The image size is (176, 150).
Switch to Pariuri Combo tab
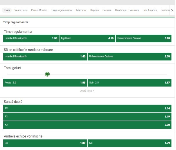pos(39,10)
